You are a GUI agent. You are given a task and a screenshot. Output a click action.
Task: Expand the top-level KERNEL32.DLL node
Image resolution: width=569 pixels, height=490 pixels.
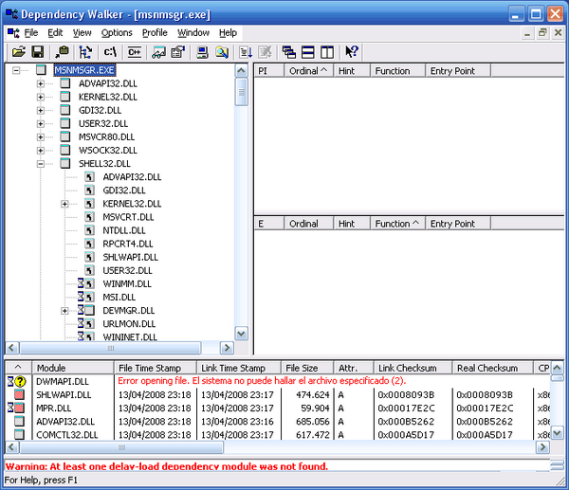[41, 98]
